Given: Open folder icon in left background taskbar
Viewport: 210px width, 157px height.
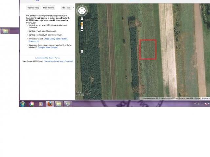Looking at the screenshot, I should [x=6, y=31].
